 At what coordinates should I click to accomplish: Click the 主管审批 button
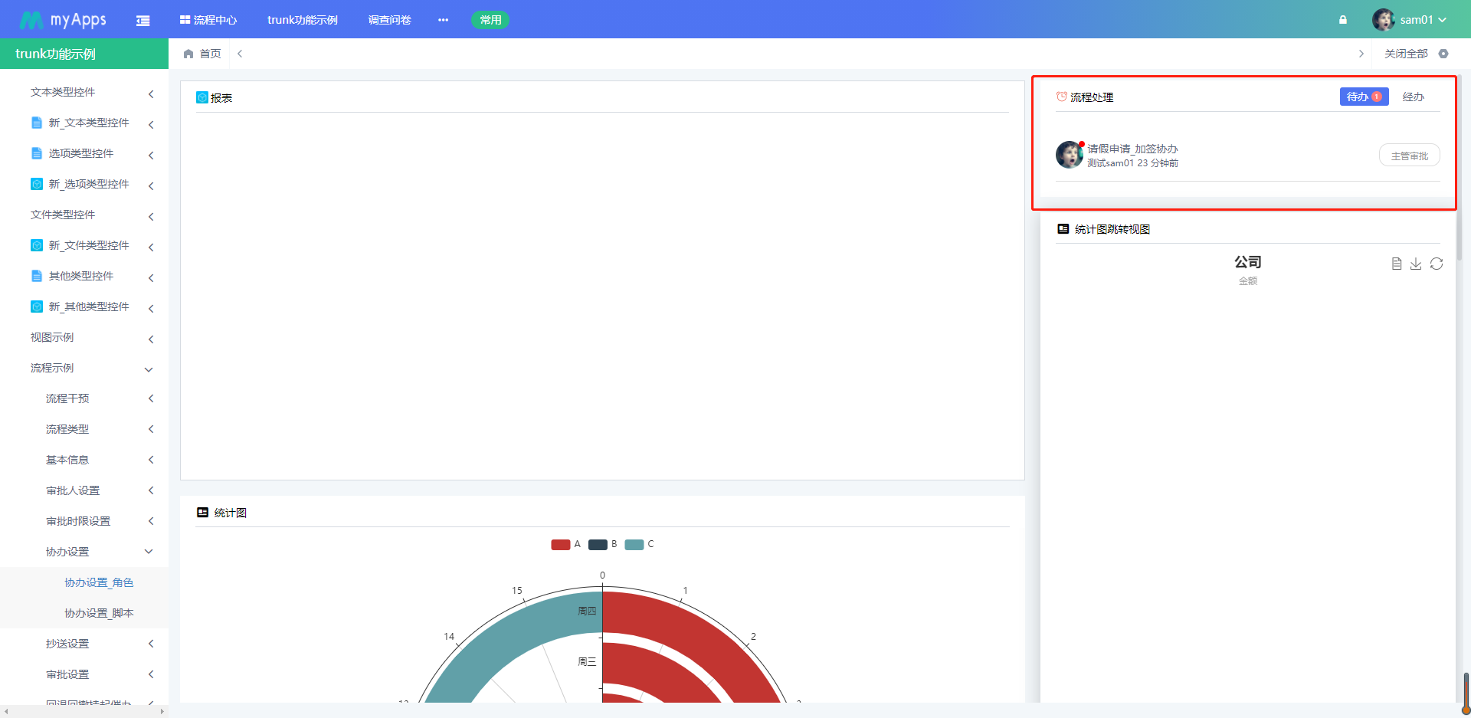[x=1409, y=156]
